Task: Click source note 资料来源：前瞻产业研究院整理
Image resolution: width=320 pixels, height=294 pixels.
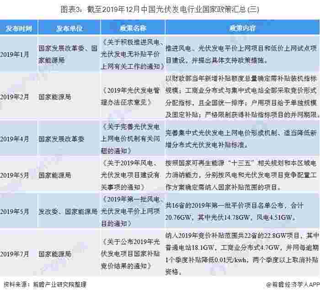Action: [x=45, y=284]
